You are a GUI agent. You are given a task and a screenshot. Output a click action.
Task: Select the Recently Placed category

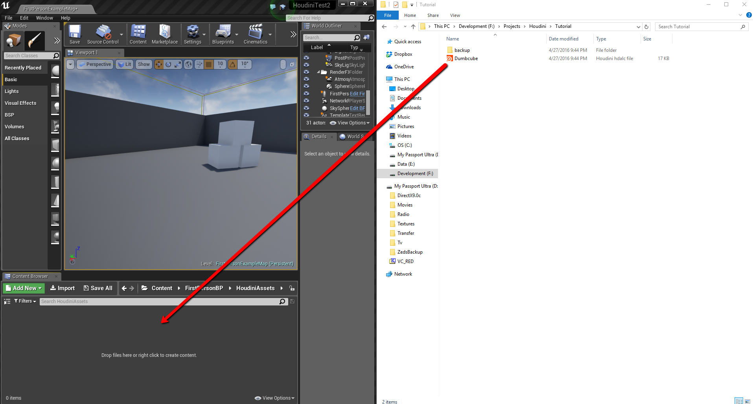point(26,68)
